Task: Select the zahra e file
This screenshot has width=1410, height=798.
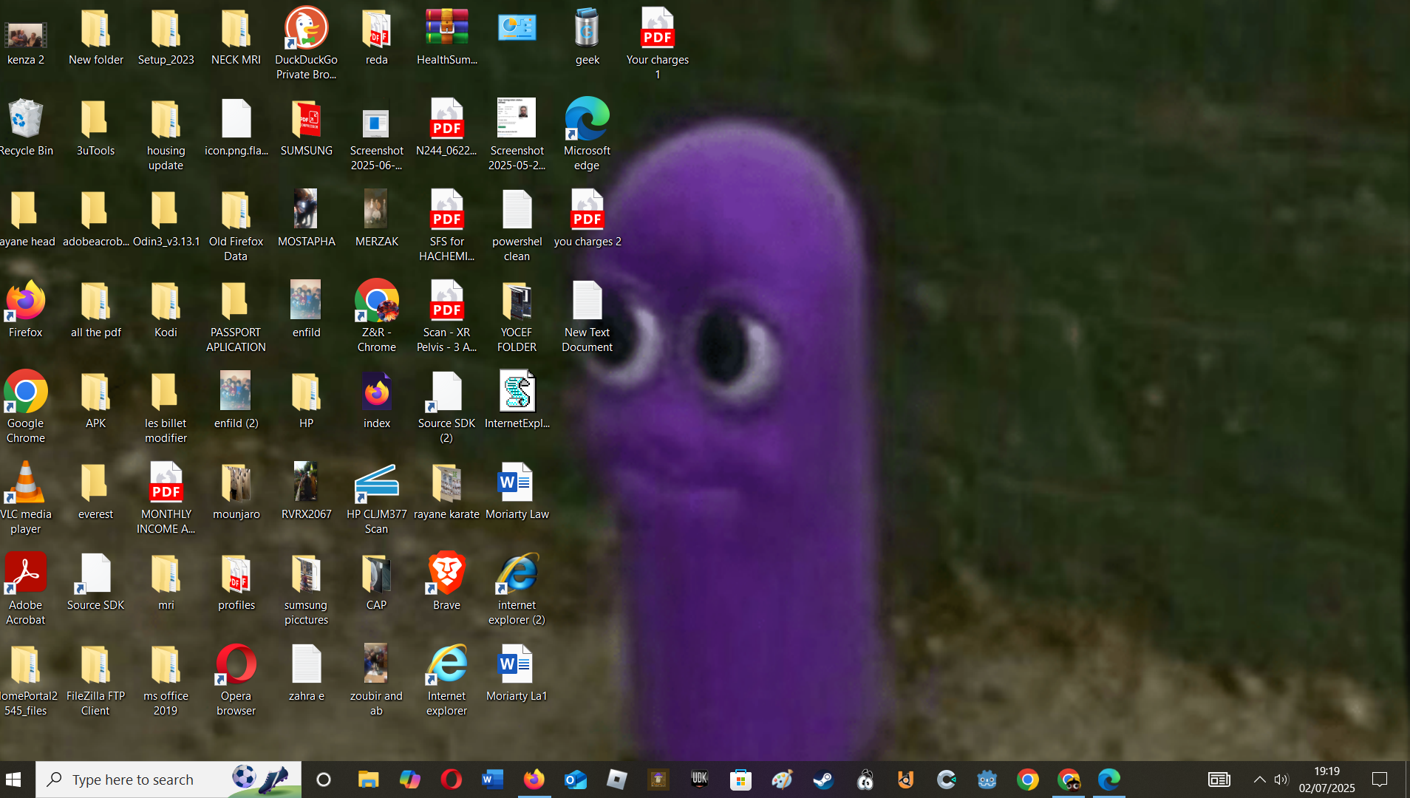Action: [306, 673]
